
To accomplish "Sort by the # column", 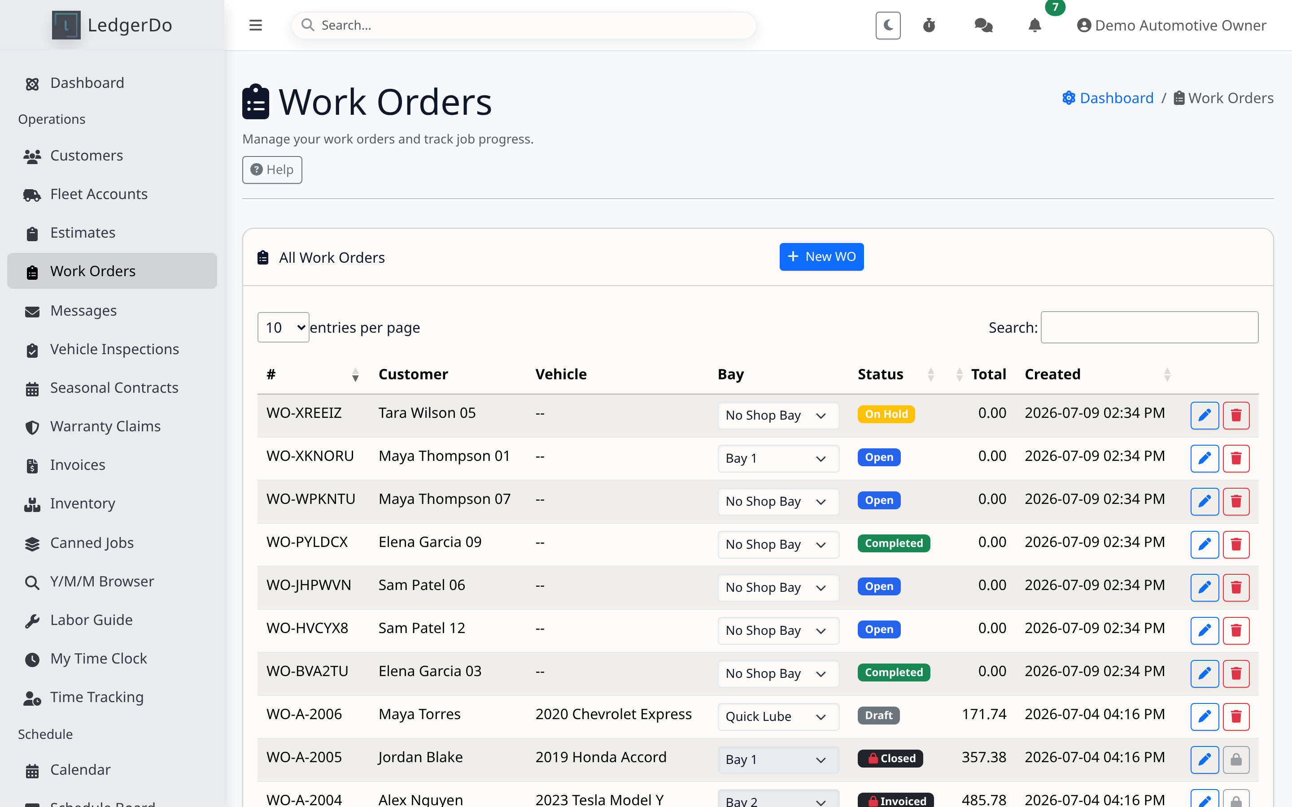I will coord(313,374).
